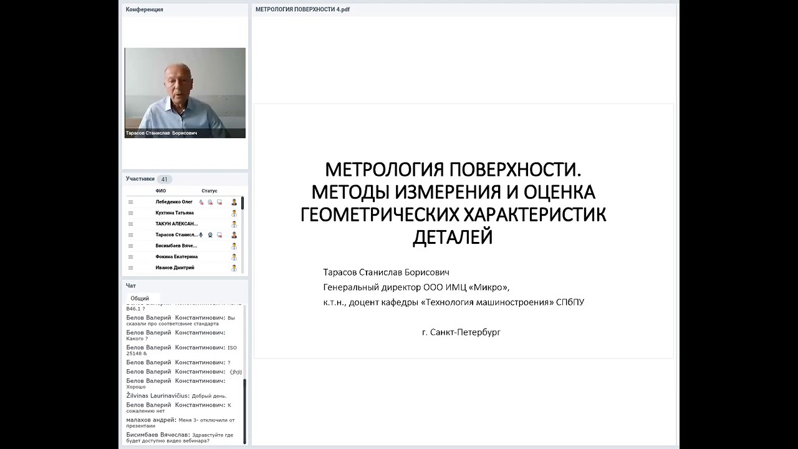
Task: Open row menu for Иванов Дмитрий
Action: pyautogui.click(x=131, y=268)
